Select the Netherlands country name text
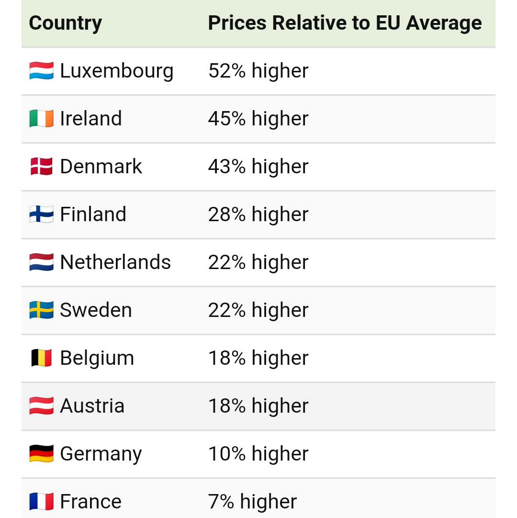 pos(115,262)
